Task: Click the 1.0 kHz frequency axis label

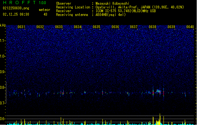Action: coord(3,56)
